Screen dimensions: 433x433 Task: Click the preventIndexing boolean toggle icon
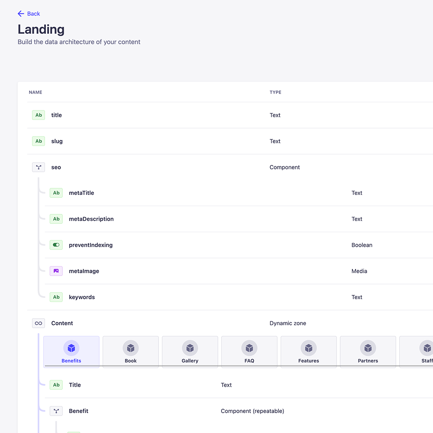click(x=56, y=245)
